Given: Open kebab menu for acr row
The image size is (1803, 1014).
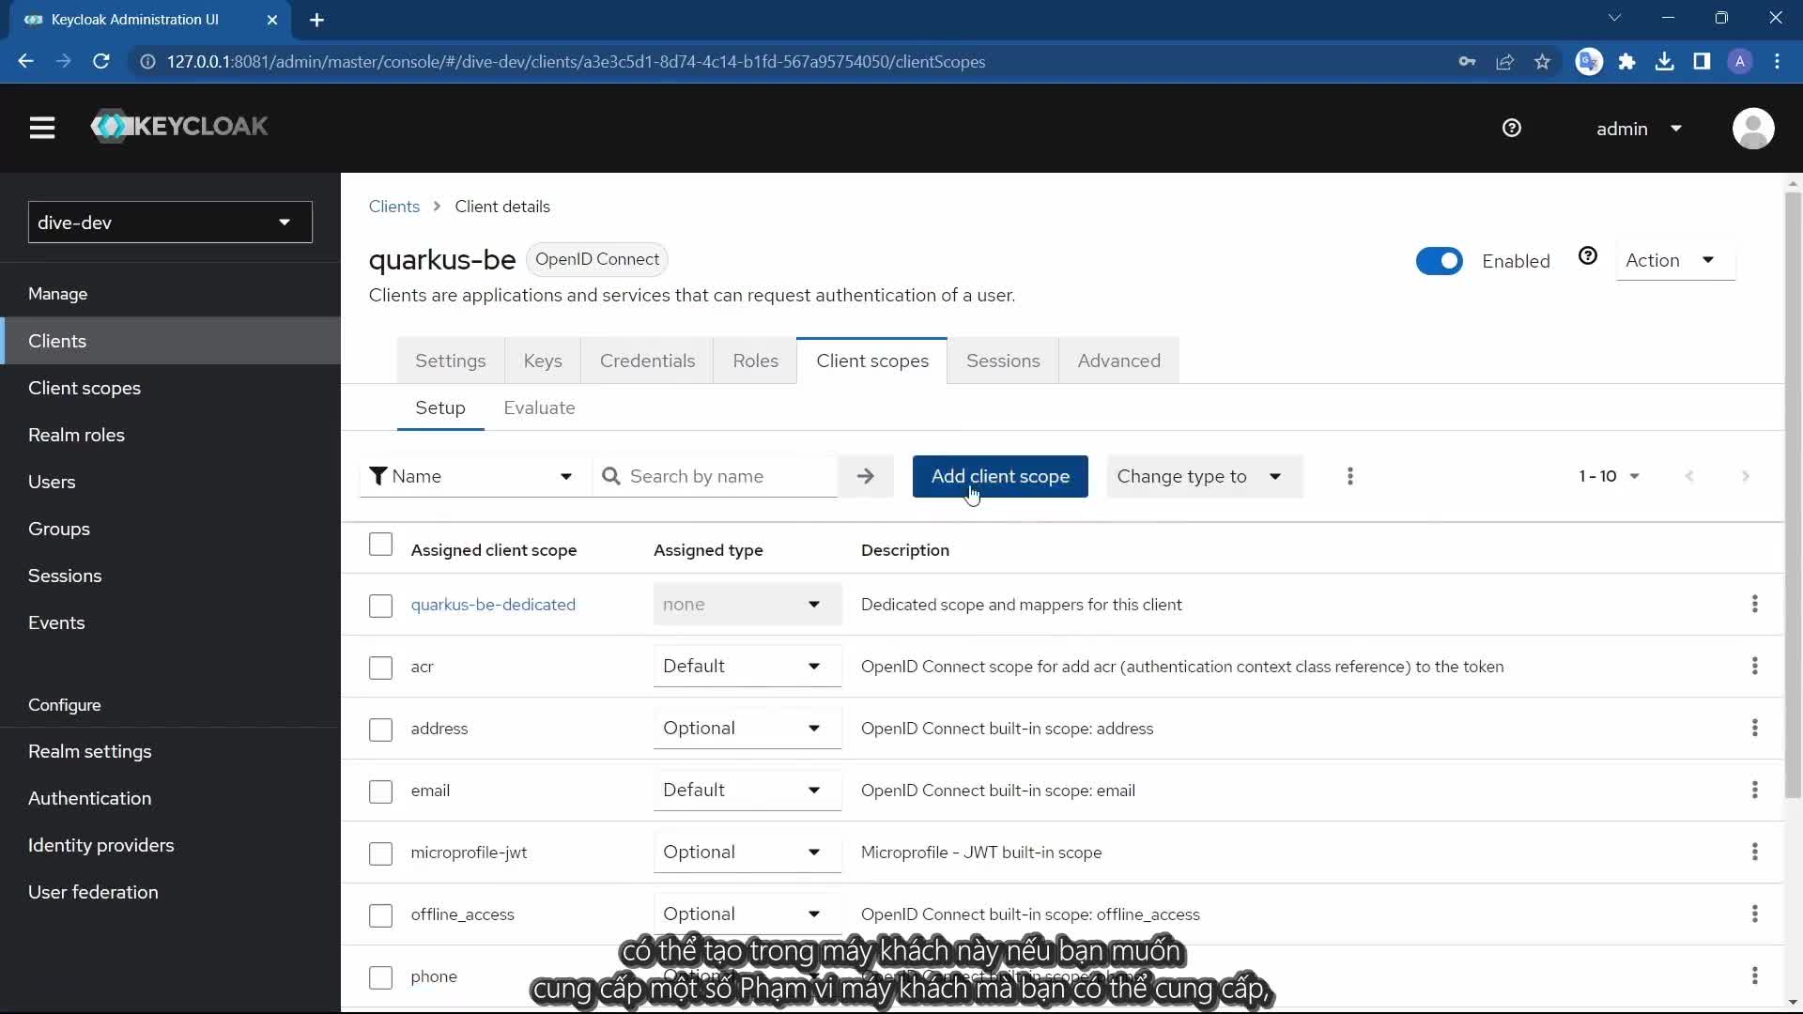Looking at the screenshot, I should [x=1753, y=667].
